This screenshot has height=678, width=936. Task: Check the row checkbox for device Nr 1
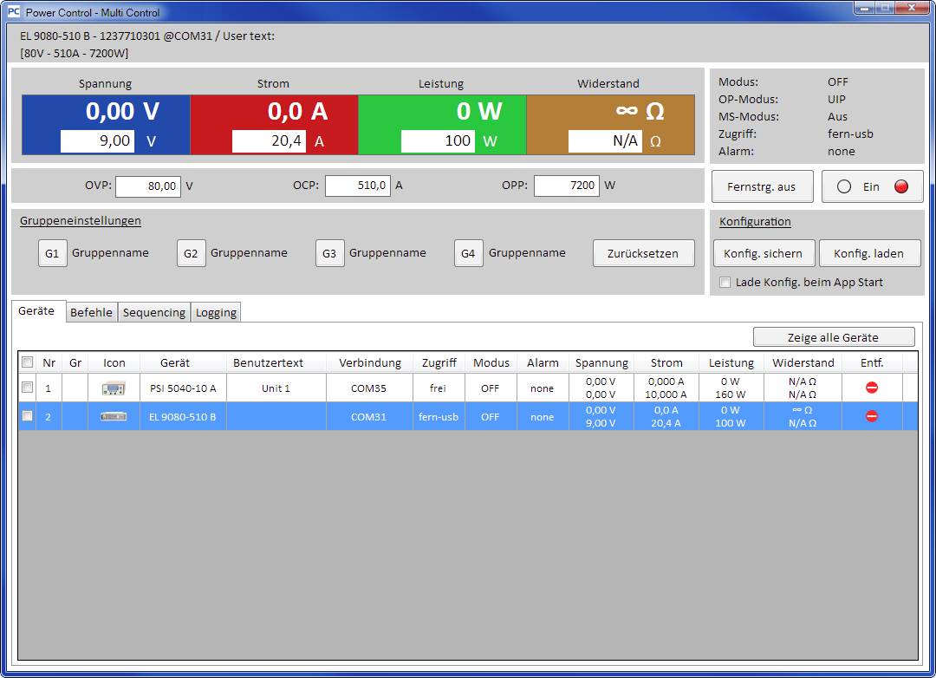coord(27,388)
